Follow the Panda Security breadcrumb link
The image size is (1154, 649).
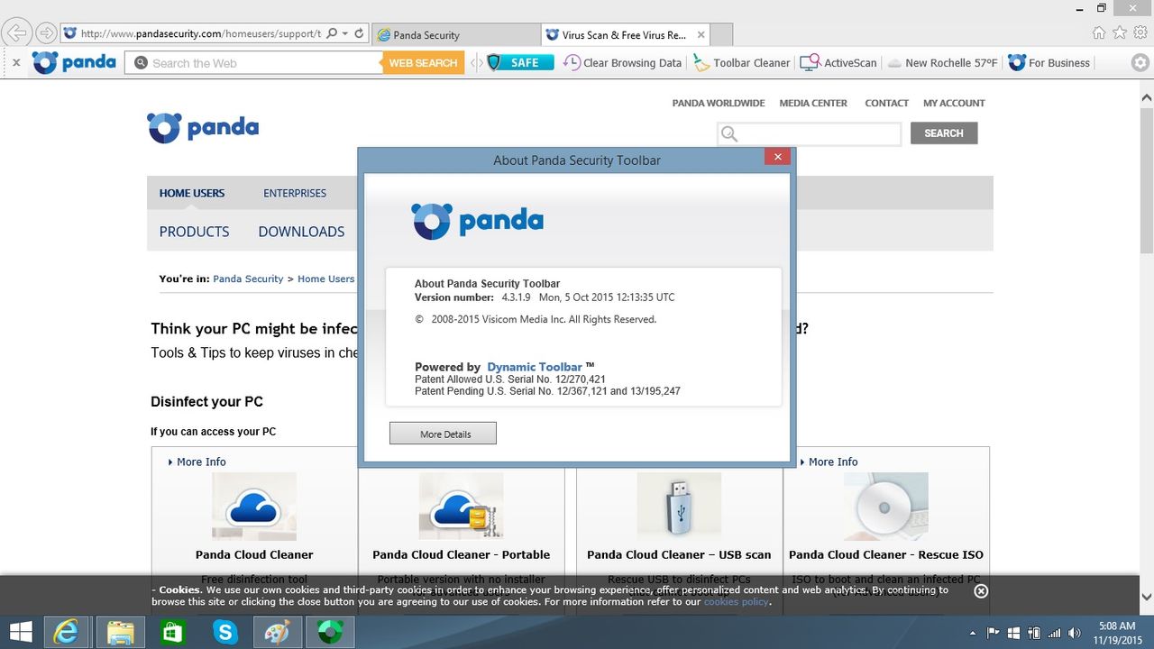tap(248, 279)
